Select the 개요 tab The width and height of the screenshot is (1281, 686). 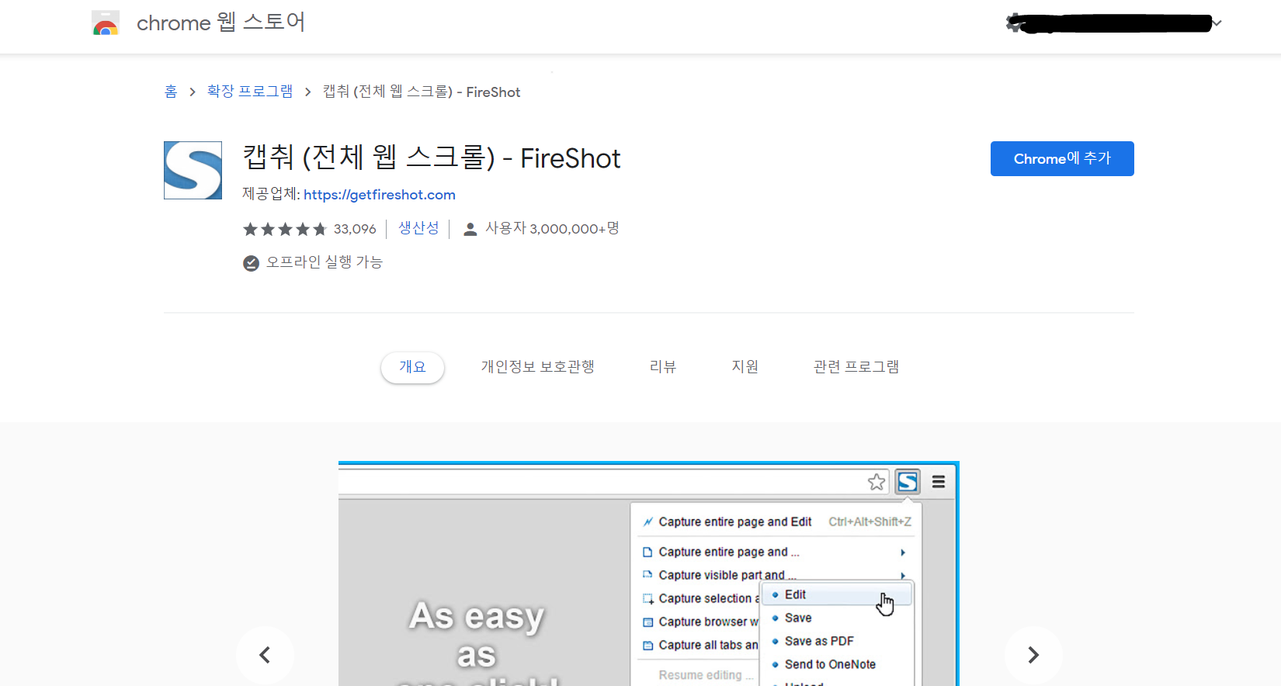coord(412,367)
